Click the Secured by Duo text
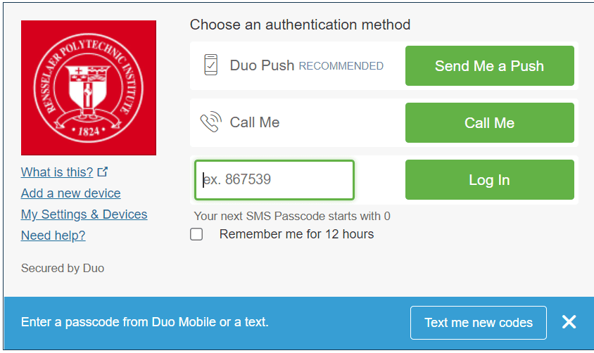The width and height of the screenshot is (594, 353). coord(63,268)
